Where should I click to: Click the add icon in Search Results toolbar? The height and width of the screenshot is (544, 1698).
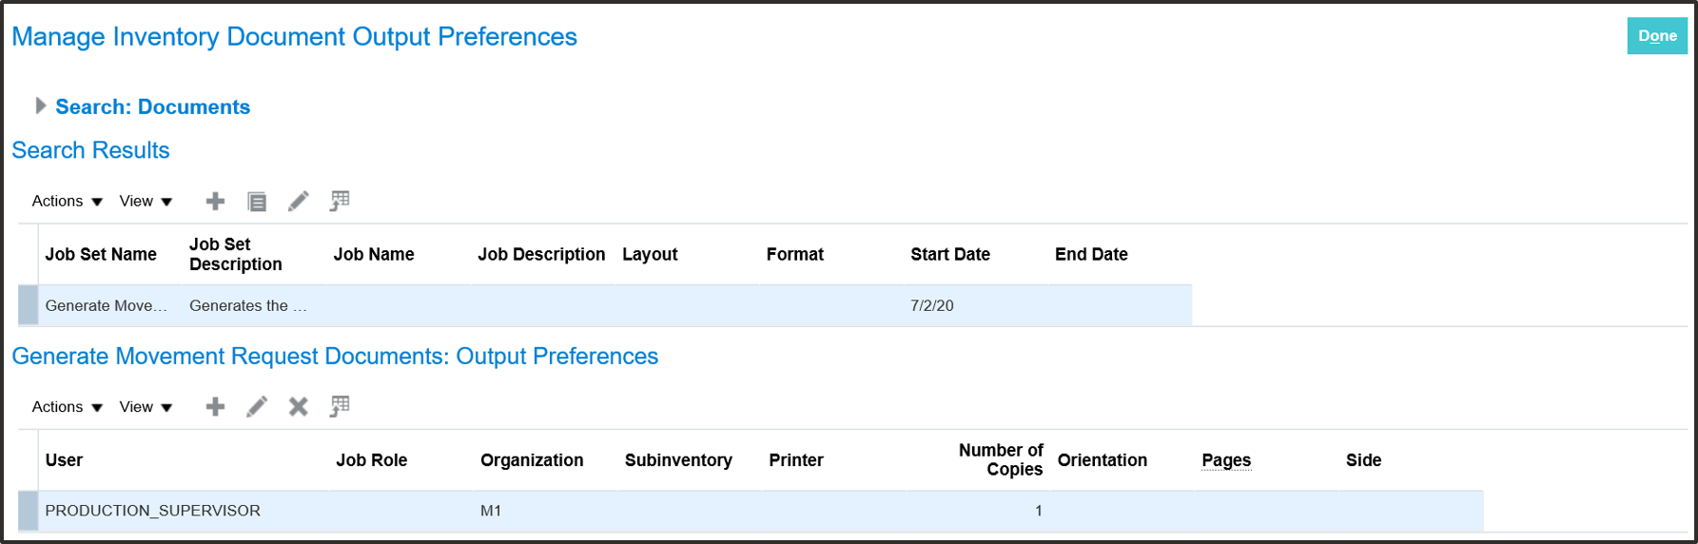tap(216, 201)
